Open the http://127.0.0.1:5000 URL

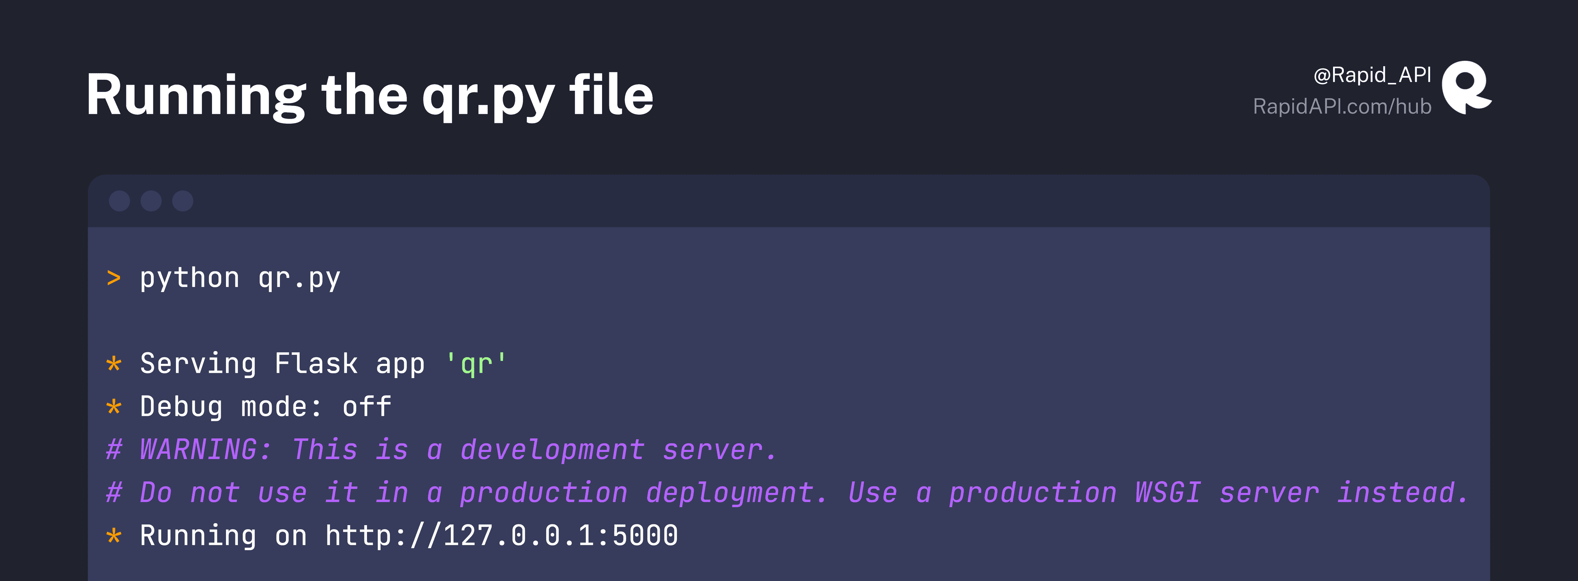(501, 536)
